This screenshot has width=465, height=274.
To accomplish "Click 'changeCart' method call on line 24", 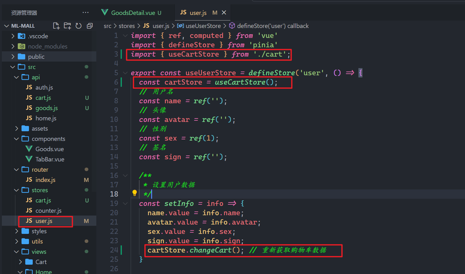I will 210,250.
